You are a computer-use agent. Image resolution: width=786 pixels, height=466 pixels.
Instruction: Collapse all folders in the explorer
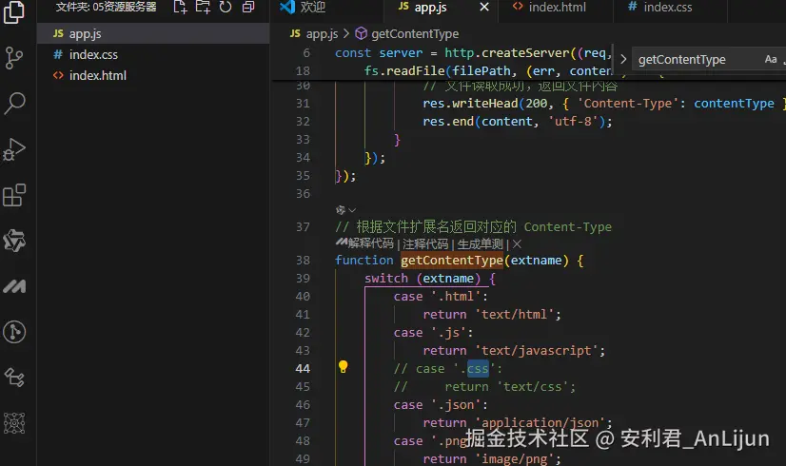pos(248,7)
